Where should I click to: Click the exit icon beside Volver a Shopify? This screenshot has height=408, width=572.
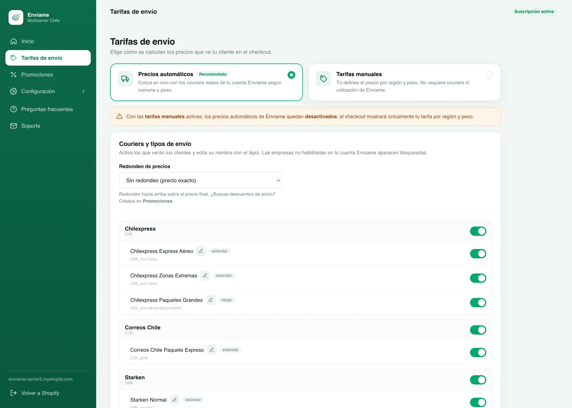(13, 393)
